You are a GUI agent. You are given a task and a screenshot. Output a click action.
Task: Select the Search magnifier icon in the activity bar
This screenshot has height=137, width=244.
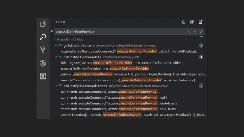pos(43,37)
